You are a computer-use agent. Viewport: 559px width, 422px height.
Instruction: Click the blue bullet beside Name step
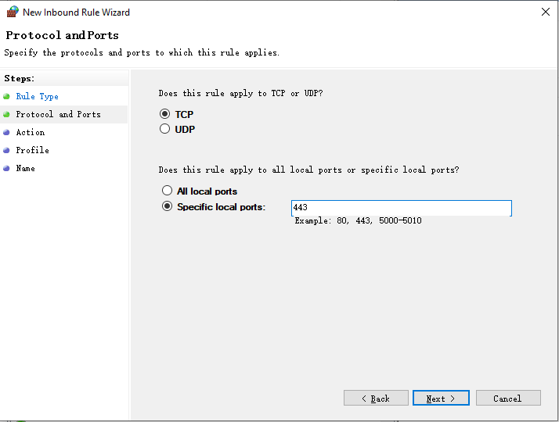coord(6,168)
